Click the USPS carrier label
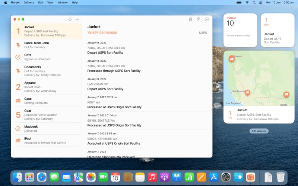 click(203, 33)
